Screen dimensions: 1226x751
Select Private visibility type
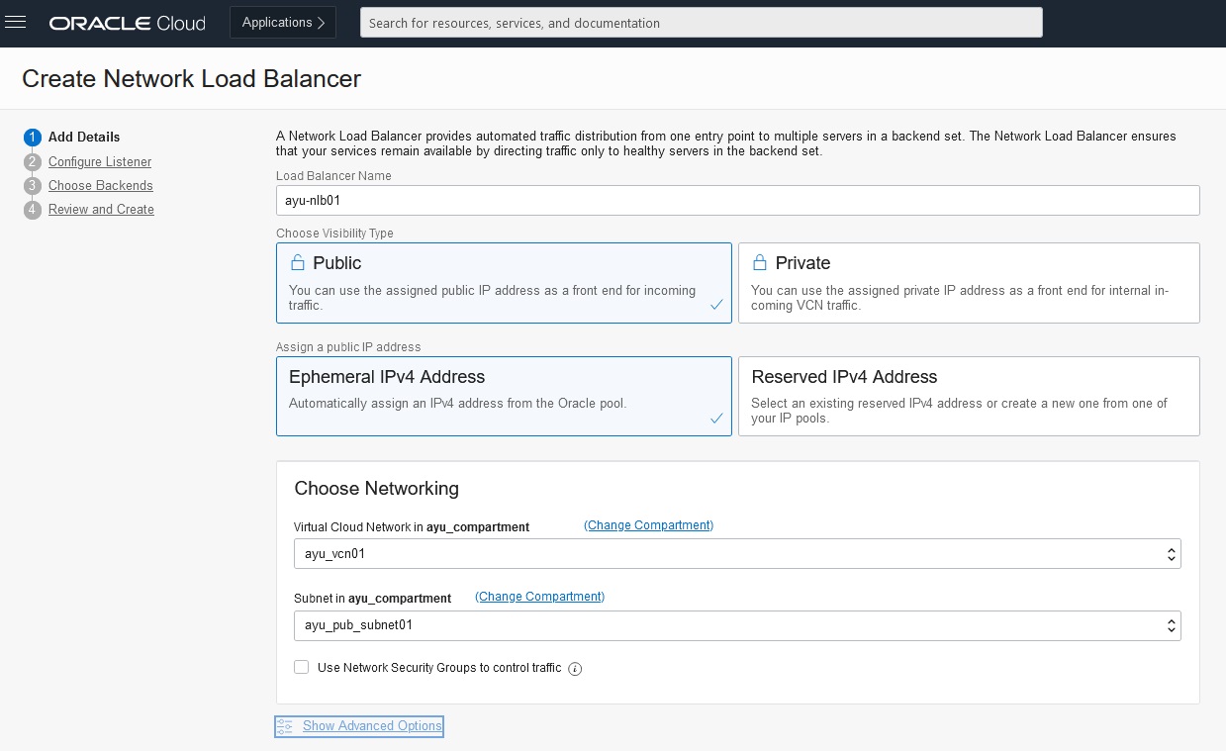click(x=968, y=283)
